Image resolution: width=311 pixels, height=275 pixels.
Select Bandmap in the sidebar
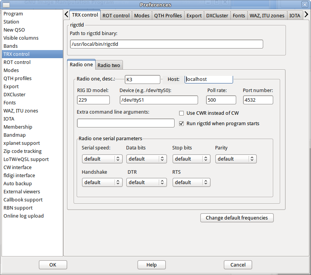tap(15, 135)
